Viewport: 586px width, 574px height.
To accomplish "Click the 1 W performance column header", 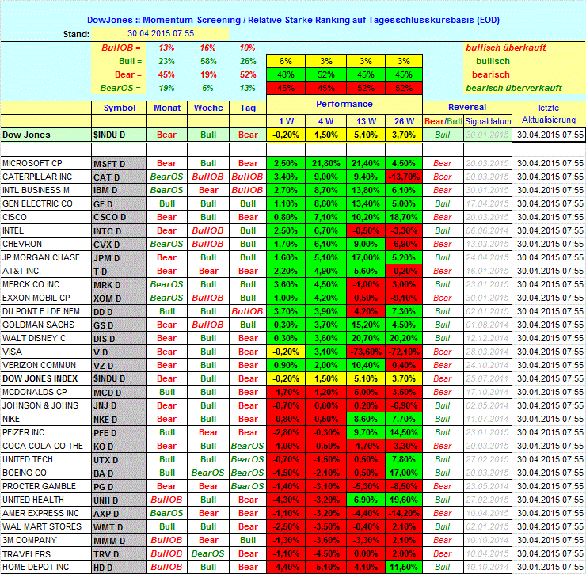I will (286, 121).
